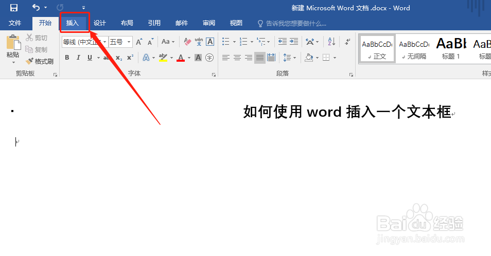Decrease paragraph indent
Image resolution: width=491 pixels, height=256 pixels.
(283, 42)
